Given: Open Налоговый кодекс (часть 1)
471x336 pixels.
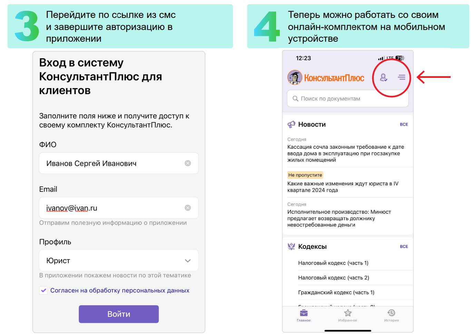Looking at the screenshot, I should tap(333, 263).
